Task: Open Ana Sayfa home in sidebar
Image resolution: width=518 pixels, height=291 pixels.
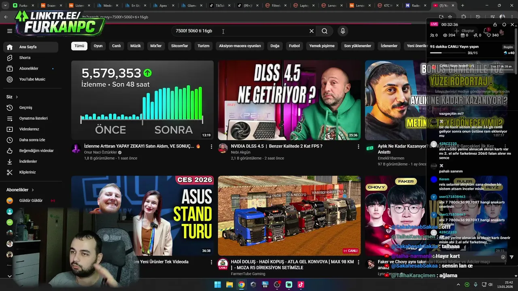Action: (x=31, y=47)
